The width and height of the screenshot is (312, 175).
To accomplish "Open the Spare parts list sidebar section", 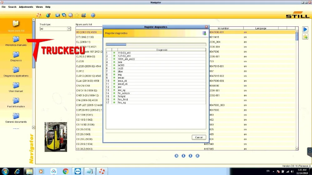I will [x=16, y=26].
